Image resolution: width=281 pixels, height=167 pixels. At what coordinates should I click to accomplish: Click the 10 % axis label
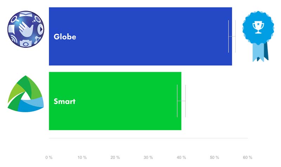click(x=82, y=158)
